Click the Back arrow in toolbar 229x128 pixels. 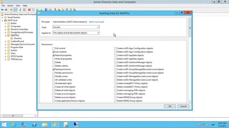(x=2, y=10)
